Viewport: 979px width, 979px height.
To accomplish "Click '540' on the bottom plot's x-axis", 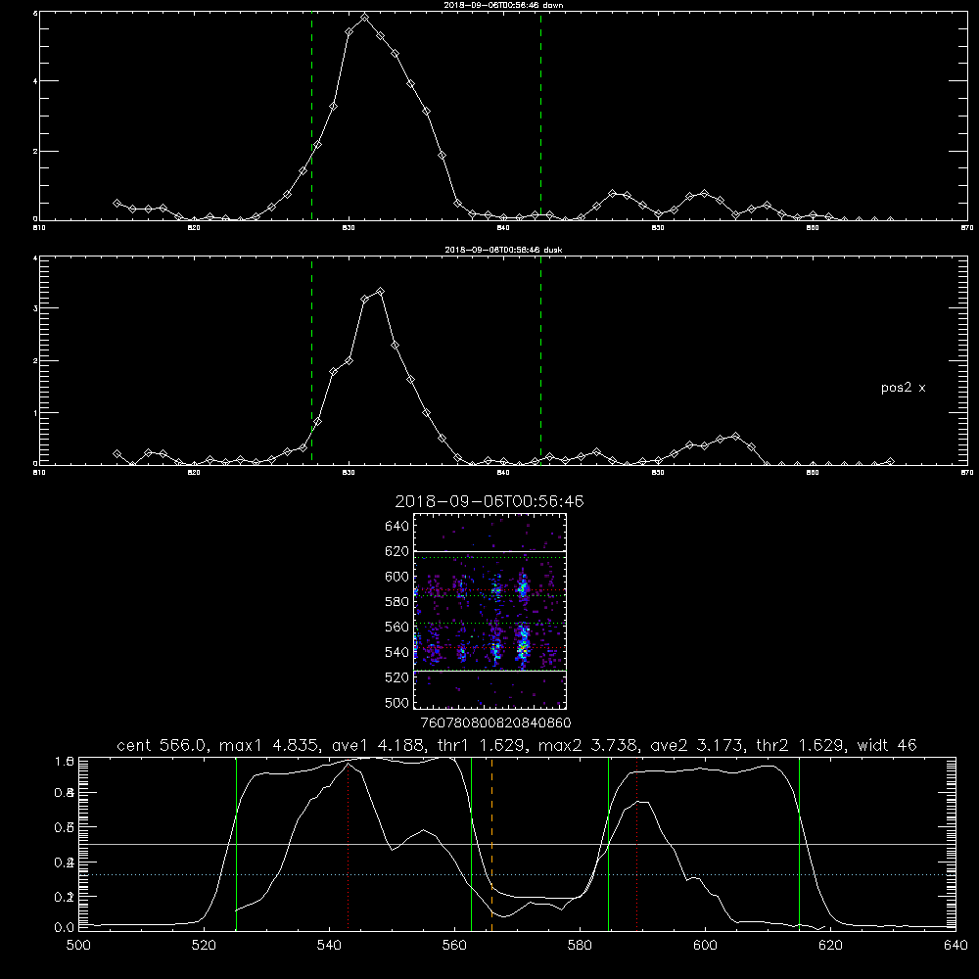I will (329, 946).
